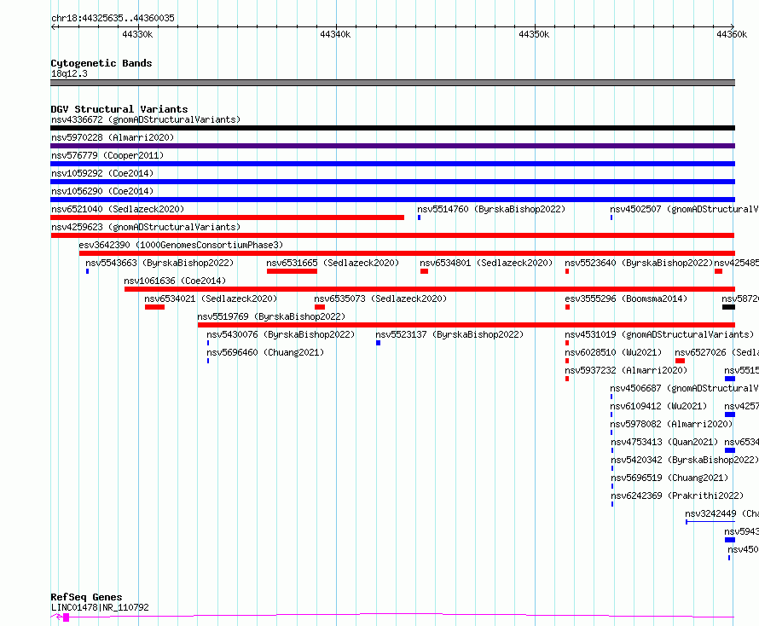The image size is (759, 626).
Task: Select the 18q12.3 band label
Action: click(69, 73)
